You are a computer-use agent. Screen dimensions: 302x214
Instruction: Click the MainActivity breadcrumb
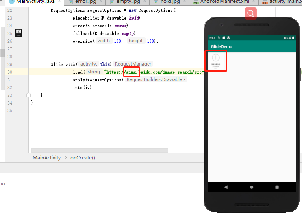coord(46,158)
